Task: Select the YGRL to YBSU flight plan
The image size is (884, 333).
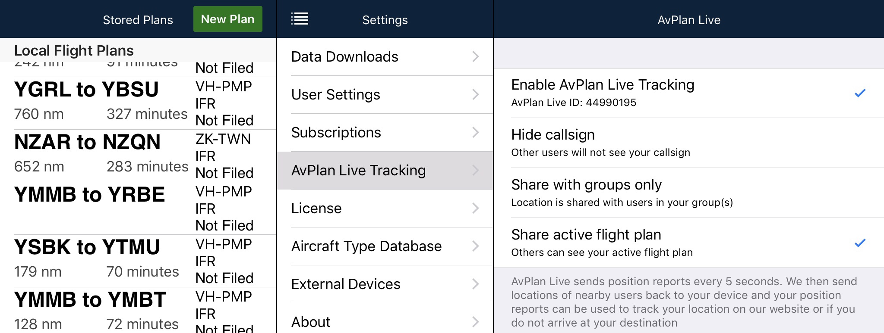Action: pyautogui.click(x=138, y=103)
